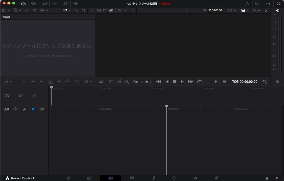
Task: Start playback with the play button
Action: point(182,81)
